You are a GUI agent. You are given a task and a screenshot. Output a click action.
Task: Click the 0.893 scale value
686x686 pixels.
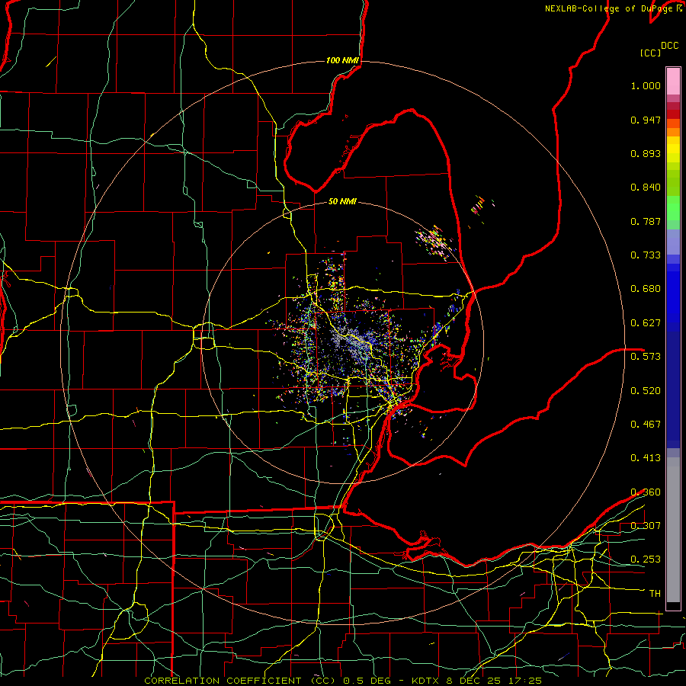646,153
